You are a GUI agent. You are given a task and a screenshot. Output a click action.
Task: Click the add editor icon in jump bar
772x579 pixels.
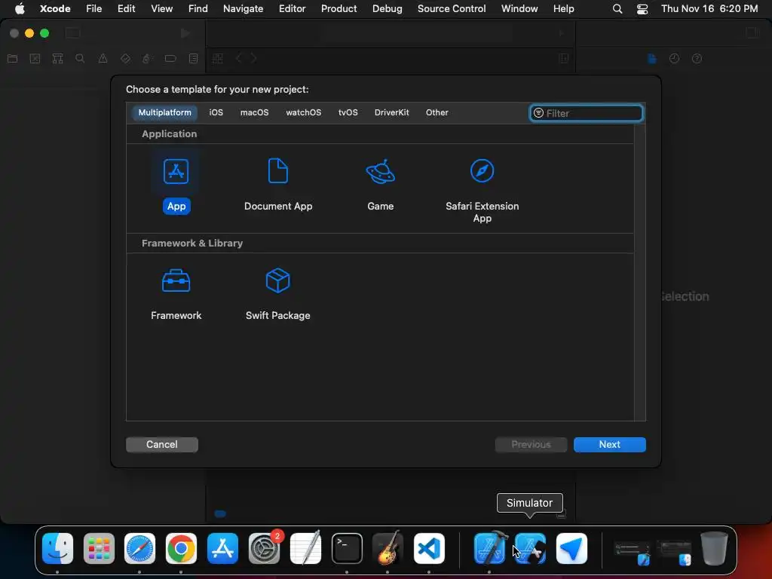point(564,59)
